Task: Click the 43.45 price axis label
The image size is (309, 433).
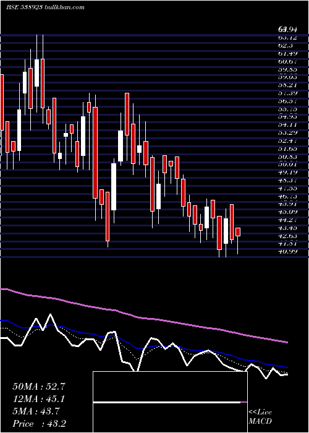Action: point(287,228)
